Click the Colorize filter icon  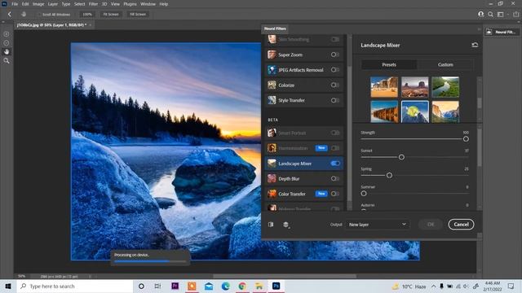(x=272, y=85)
